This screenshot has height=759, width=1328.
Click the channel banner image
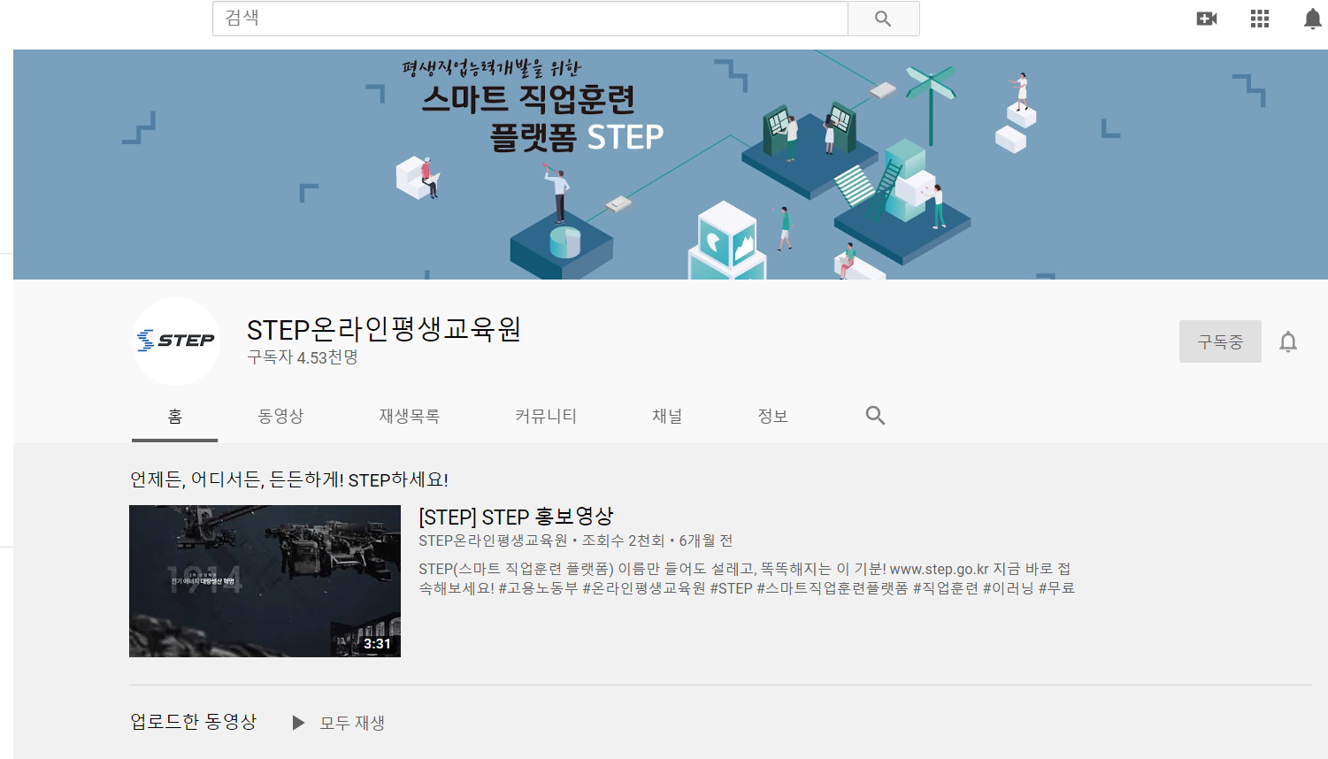pyautogui.click(x=671, y=165)
